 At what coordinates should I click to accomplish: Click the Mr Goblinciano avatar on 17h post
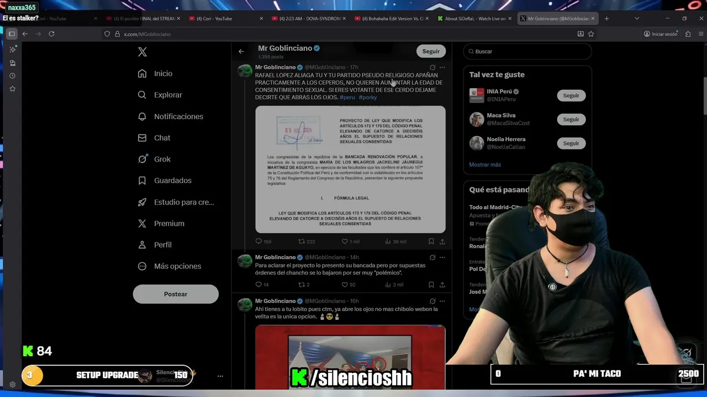tap(245, 71)
